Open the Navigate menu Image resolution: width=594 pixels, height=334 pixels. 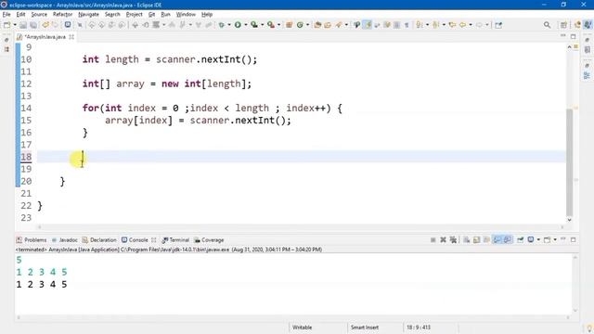[x=88, y=15]
